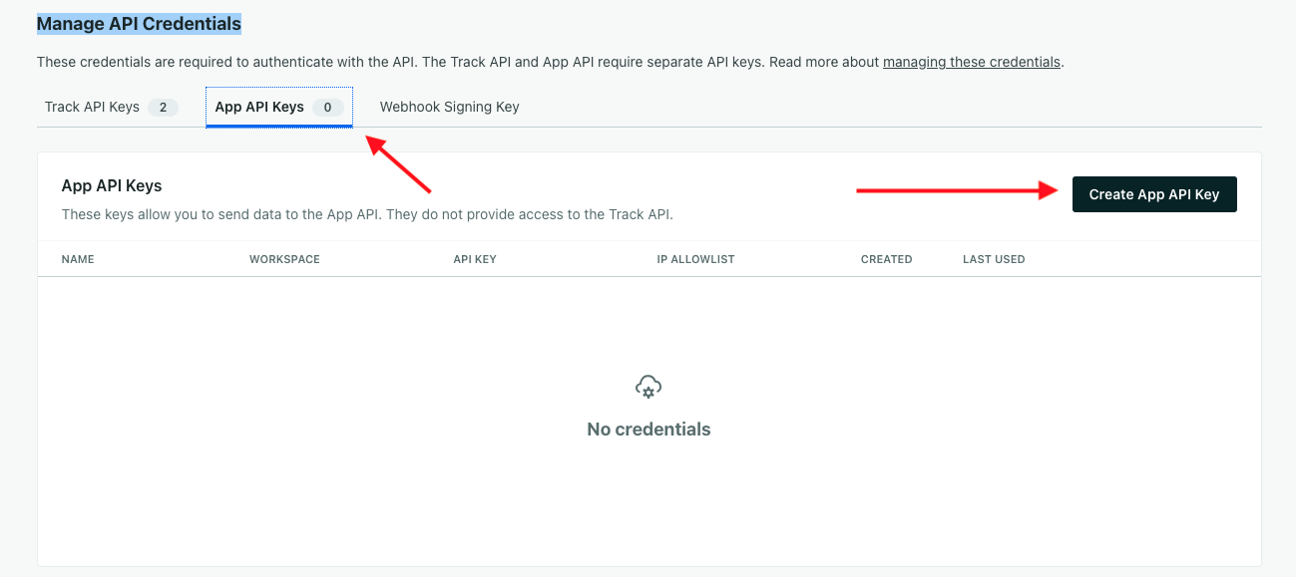The image size is (1296, 577).
Task: Click the LAST USED column header
Action: click(x=994, y=259)
